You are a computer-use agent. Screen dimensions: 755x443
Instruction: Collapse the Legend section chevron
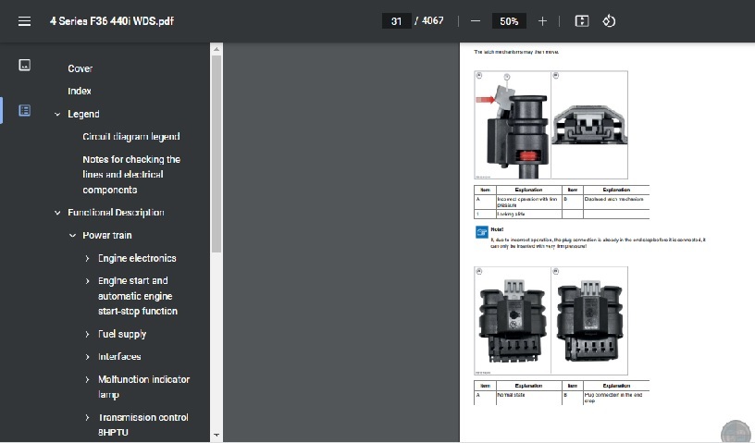click(57, 115)
